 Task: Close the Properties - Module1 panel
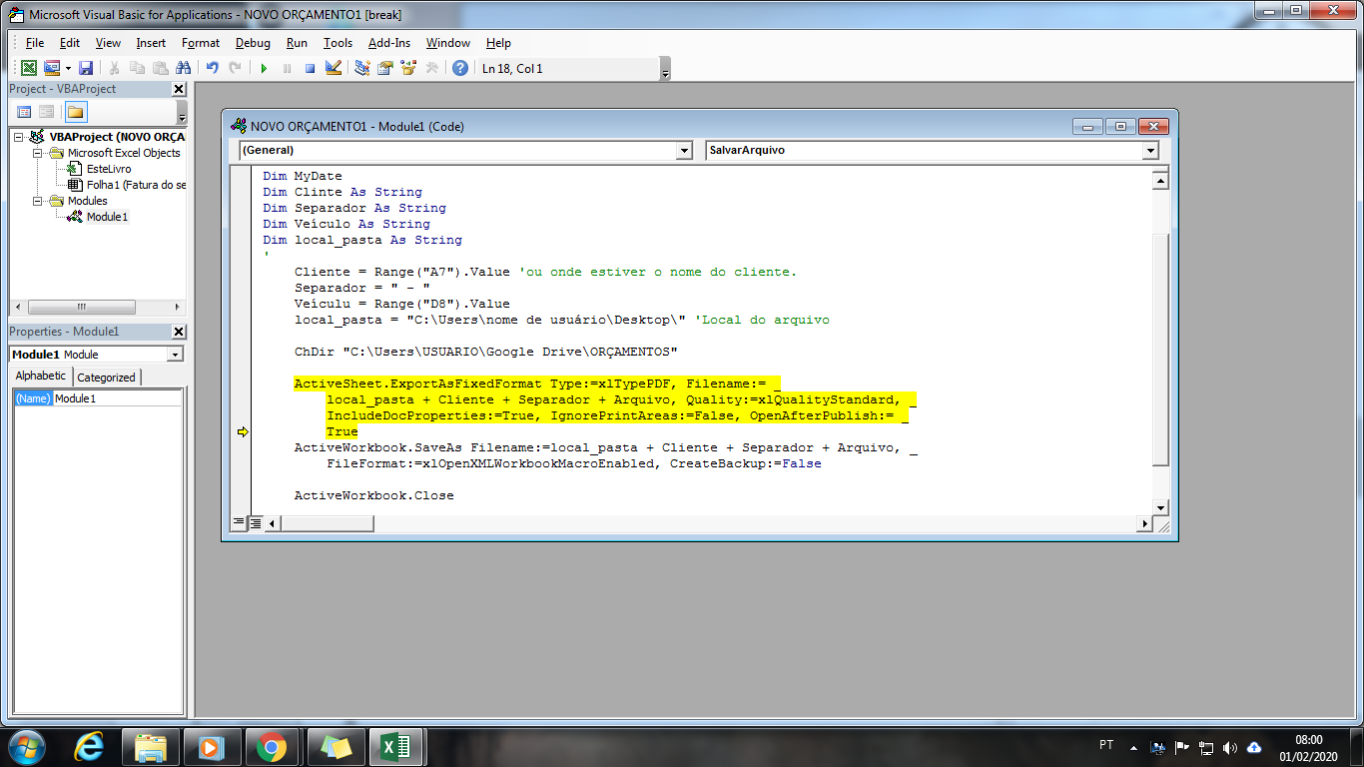coord(179,332)
